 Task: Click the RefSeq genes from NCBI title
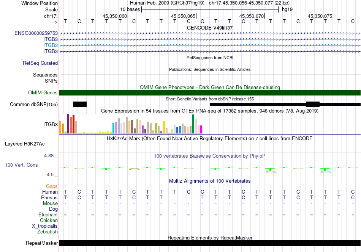coord(210,58)
